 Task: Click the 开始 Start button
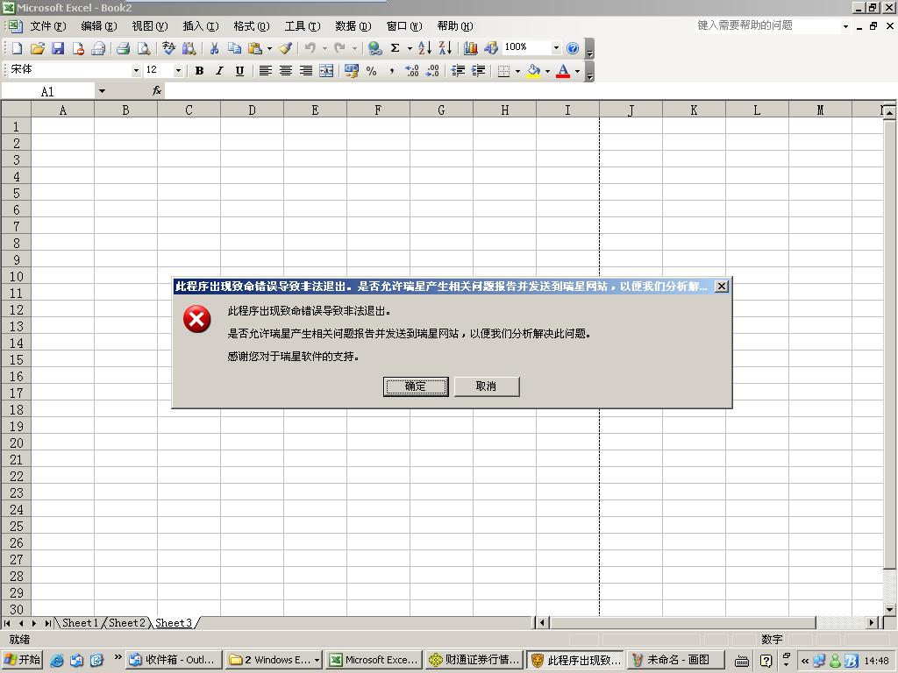coord(22,660)
